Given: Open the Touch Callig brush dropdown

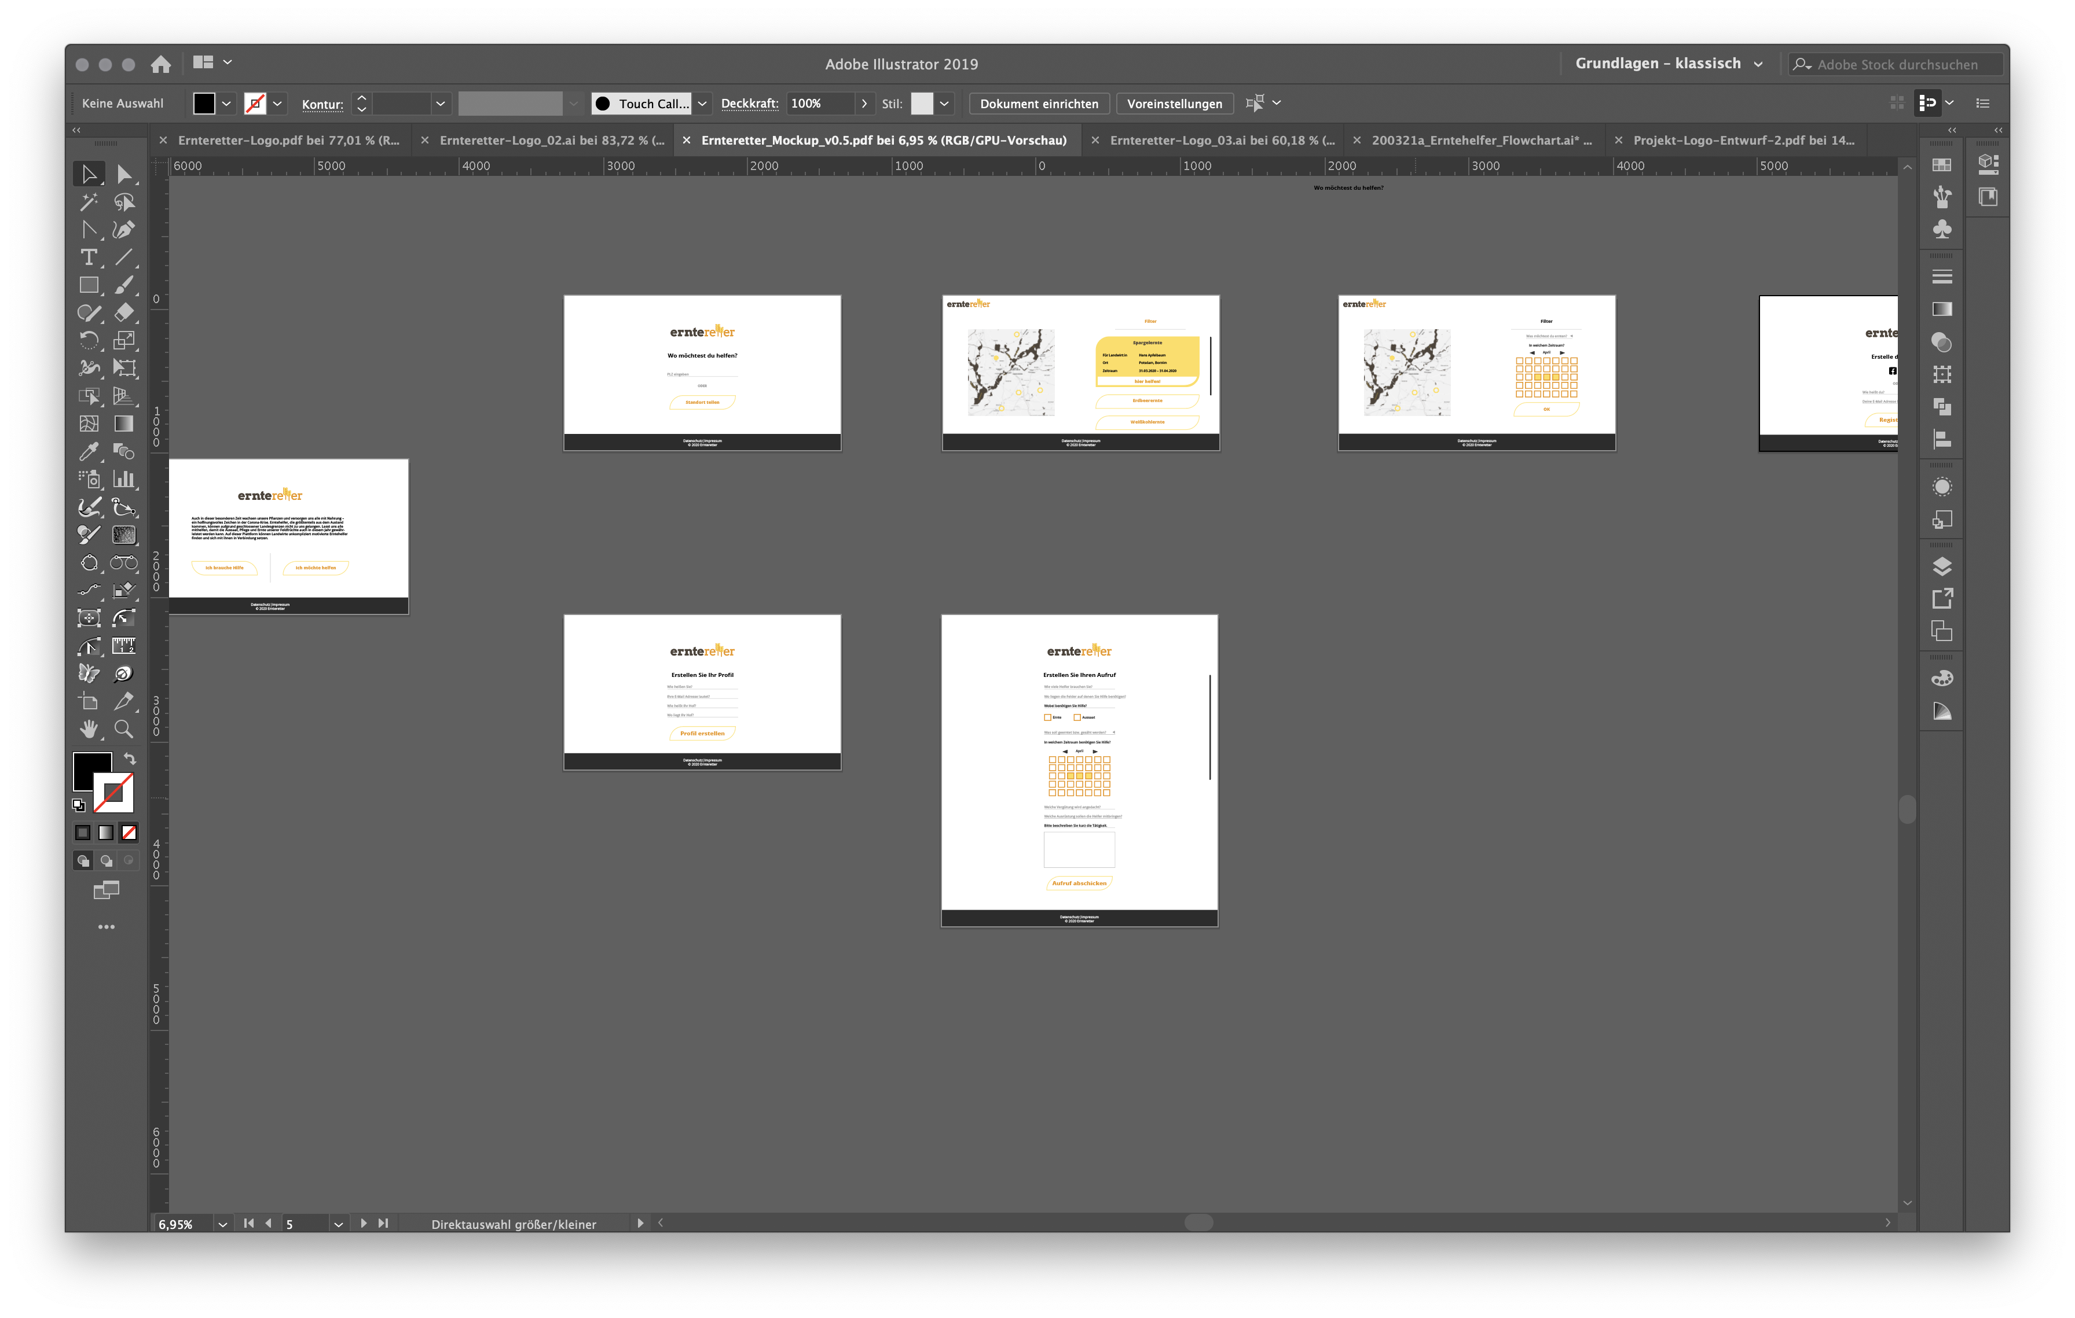Looking at the screenshot, I should [x=702, y=104].
